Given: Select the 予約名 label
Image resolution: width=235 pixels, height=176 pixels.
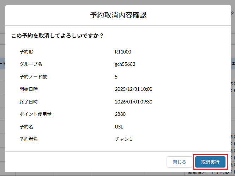Looking at the screenshot, I should point(26,127).
